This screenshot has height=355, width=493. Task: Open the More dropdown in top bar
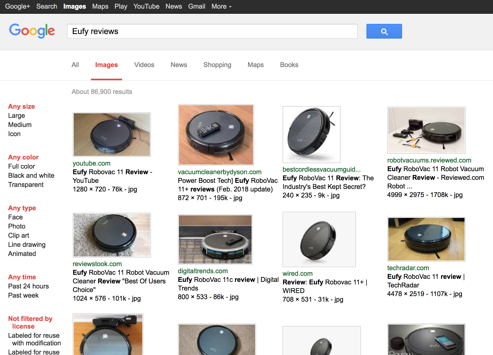[x=221, y=6]
